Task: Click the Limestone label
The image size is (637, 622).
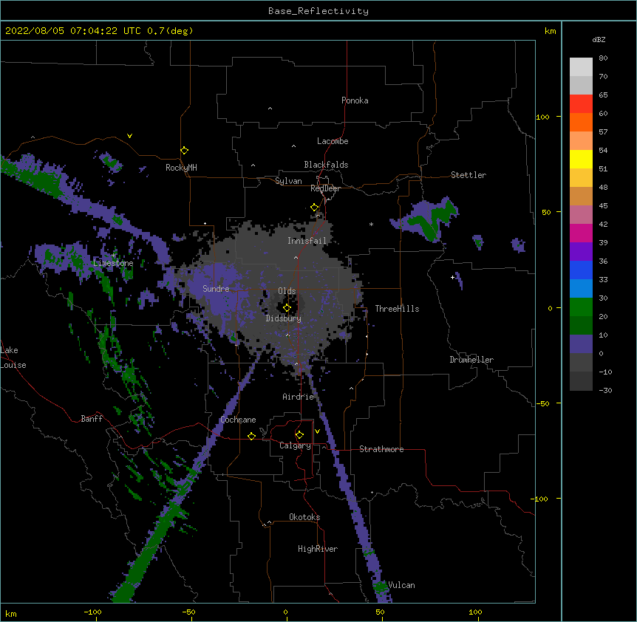Action: pos(113,263)
